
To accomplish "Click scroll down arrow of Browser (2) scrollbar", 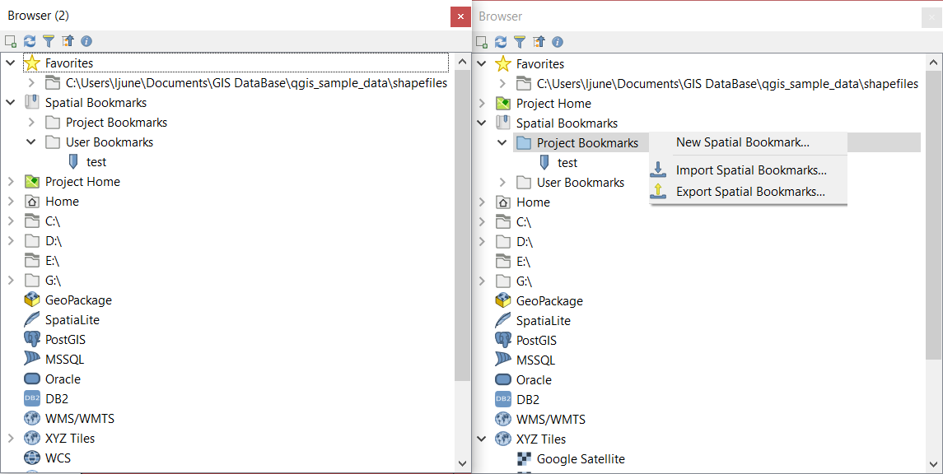I will 462,464.
